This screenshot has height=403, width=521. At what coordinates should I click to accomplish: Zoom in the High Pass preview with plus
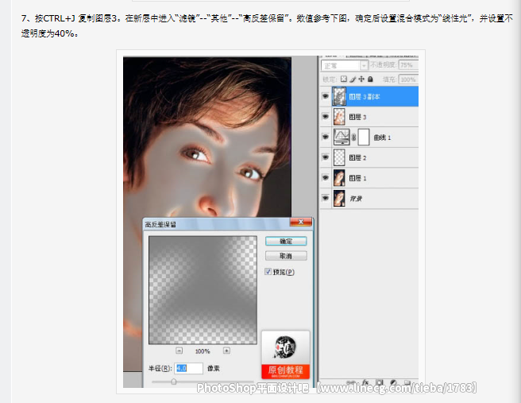click(x=226, y=351)
